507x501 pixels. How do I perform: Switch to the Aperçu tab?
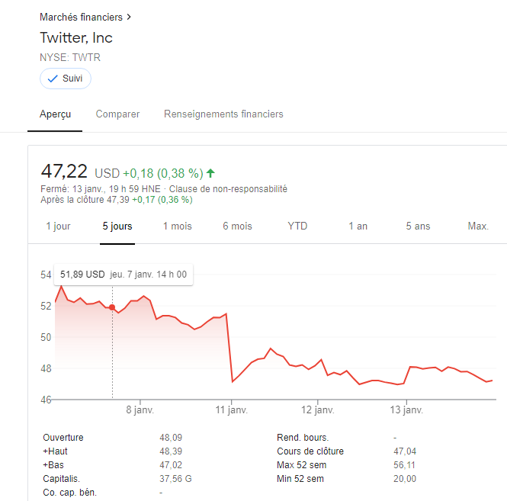coord(55,114)
